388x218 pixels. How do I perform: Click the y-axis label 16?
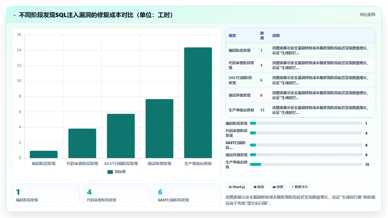(19, 35)
